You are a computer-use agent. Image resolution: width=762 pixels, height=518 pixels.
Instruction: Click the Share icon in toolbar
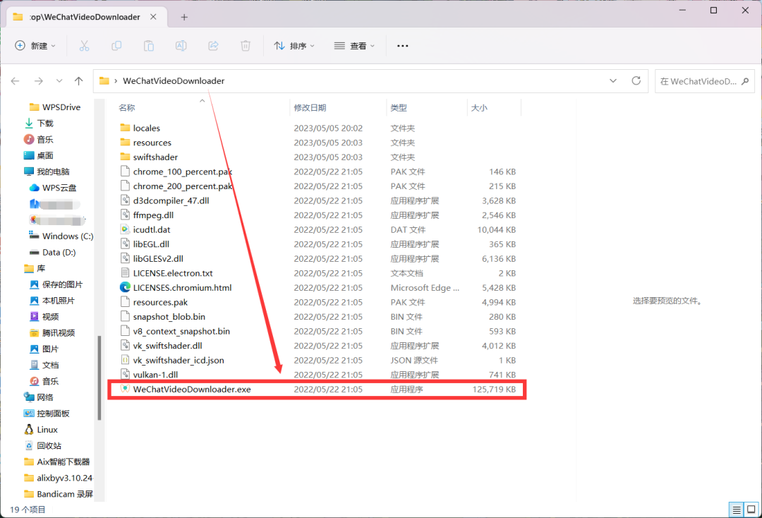pyautogui.click(x=213, y=46)
